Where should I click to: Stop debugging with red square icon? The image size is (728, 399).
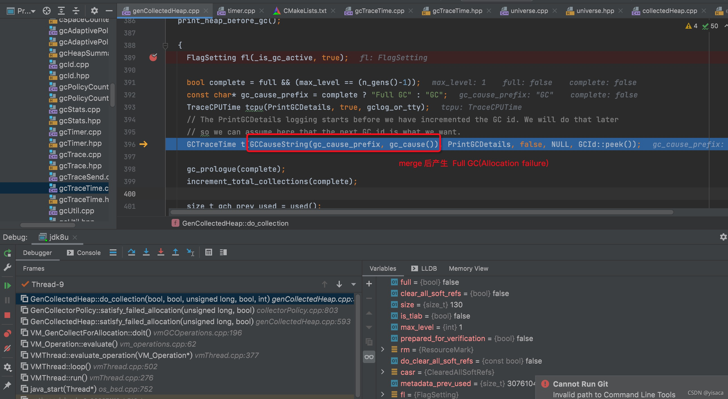[x=7, y=315]
